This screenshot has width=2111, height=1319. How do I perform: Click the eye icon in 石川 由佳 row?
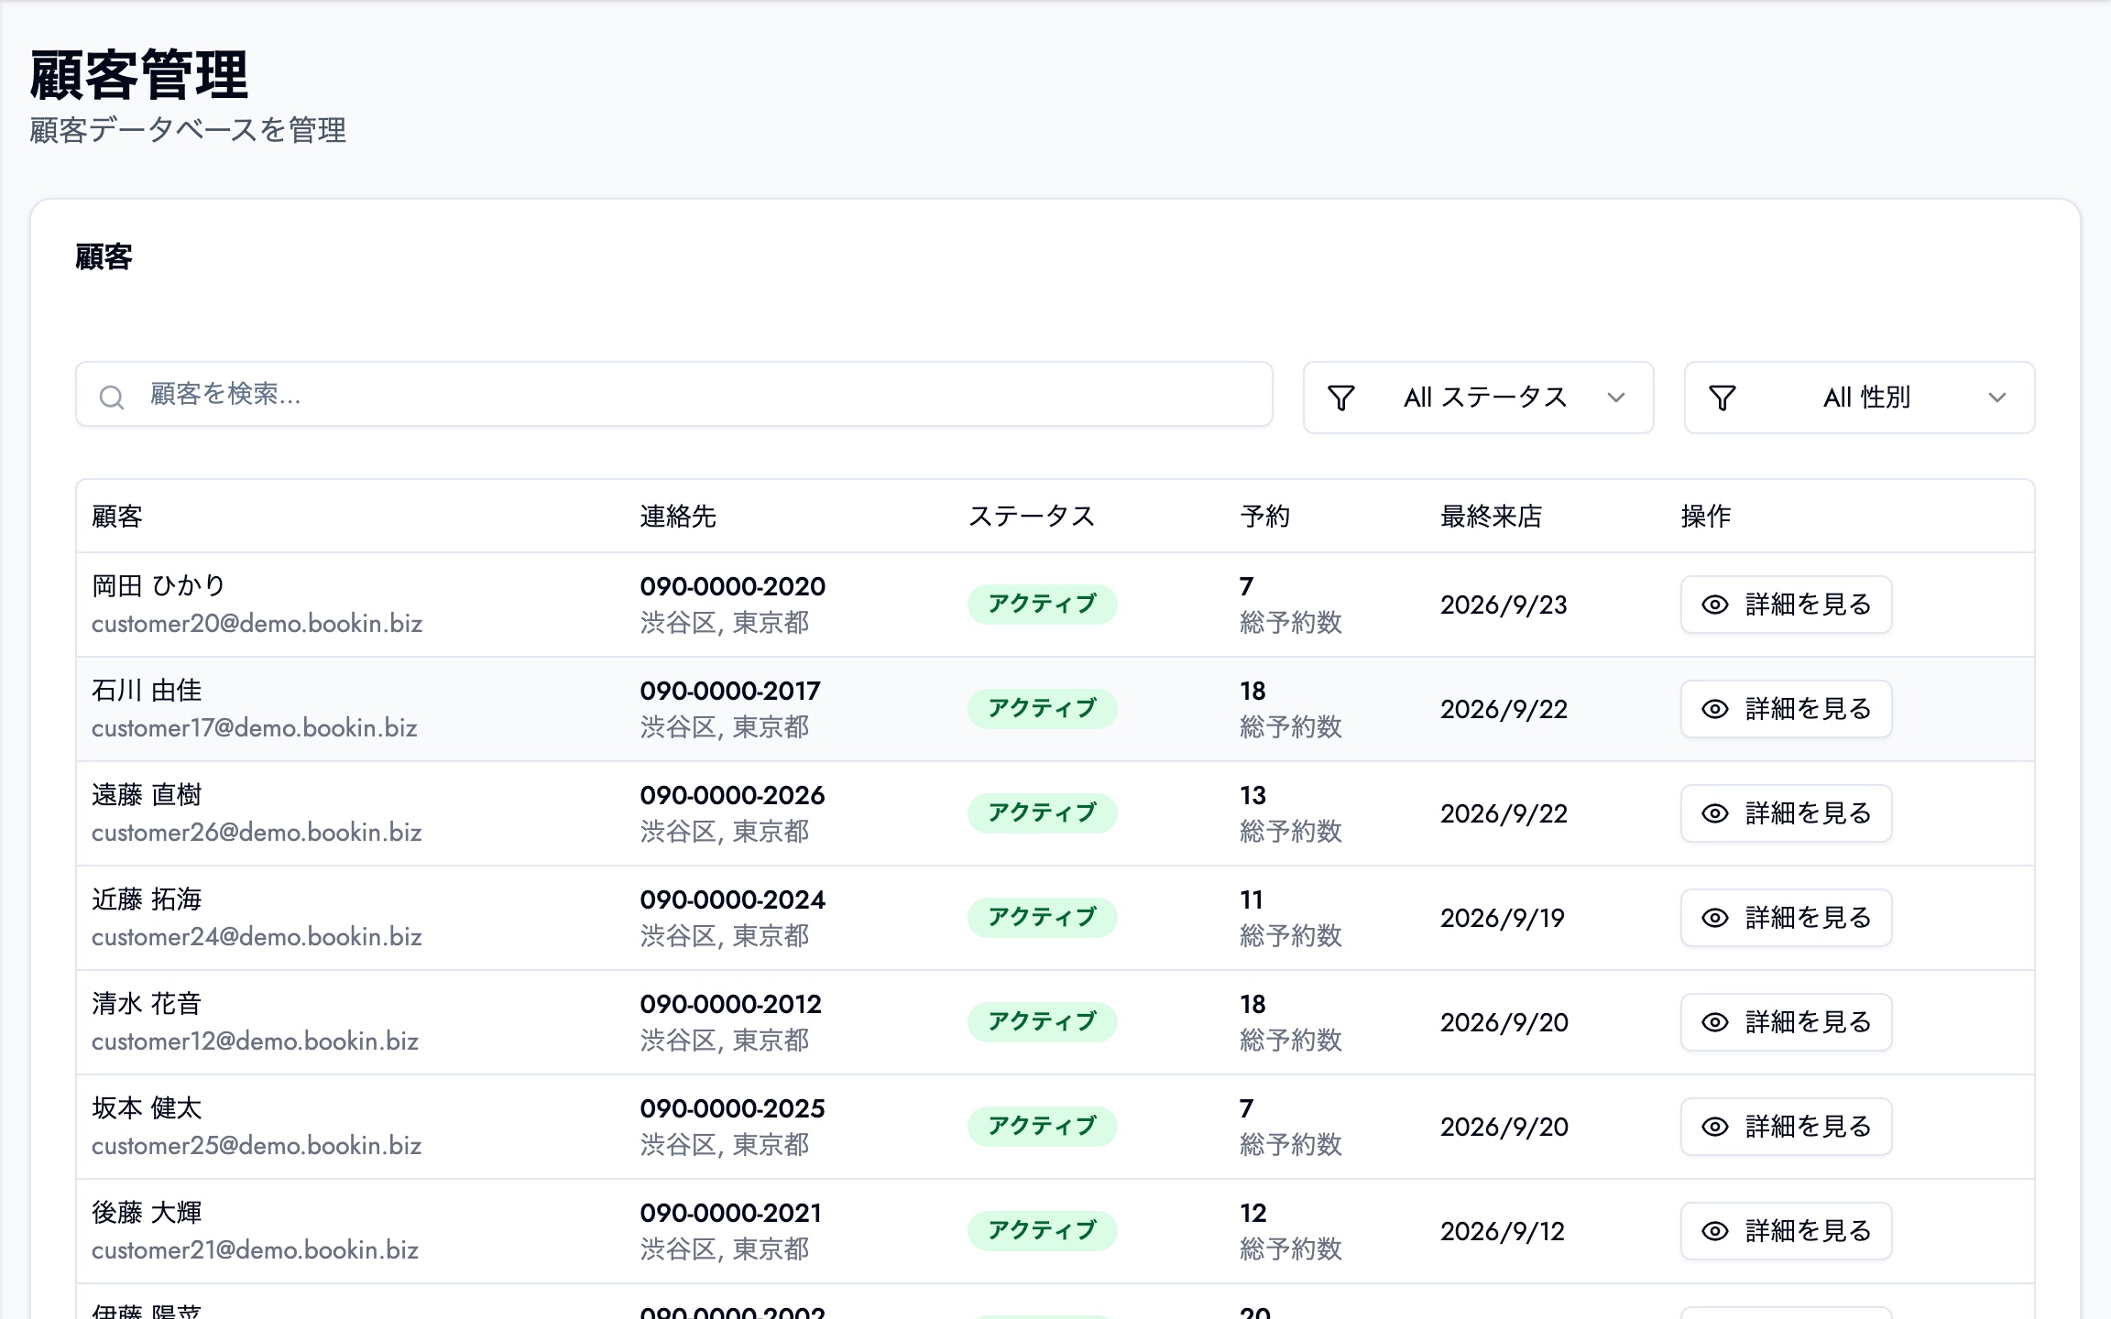tap(1715, 709)
